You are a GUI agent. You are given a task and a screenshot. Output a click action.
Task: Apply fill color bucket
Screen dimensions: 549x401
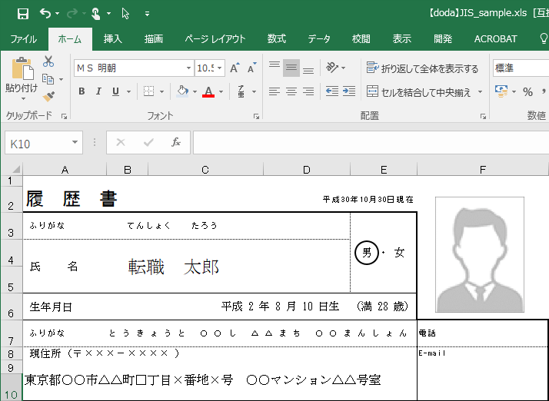[x=182, y=91]
